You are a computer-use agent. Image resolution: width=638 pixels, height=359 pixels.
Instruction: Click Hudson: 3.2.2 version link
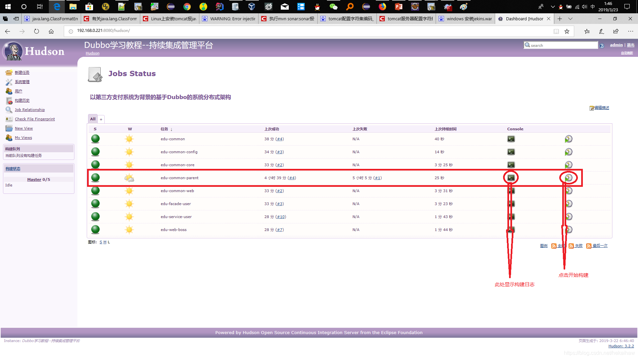pyautogui.click(x=621, y=346)
